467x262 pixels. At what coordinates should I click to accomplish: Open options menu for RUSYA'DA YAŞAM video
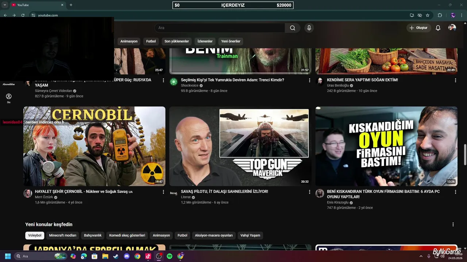(x=163, y=80)
